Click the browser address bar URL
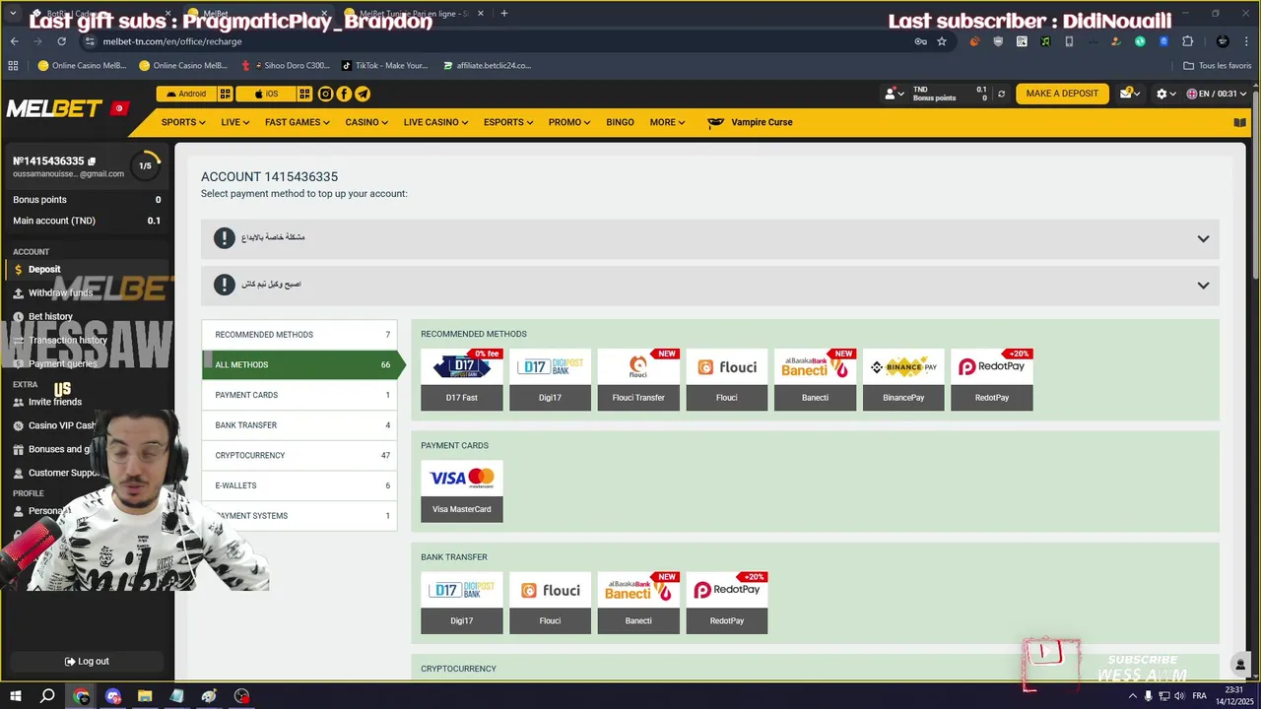1261x709 pixels. click(172, 41)
